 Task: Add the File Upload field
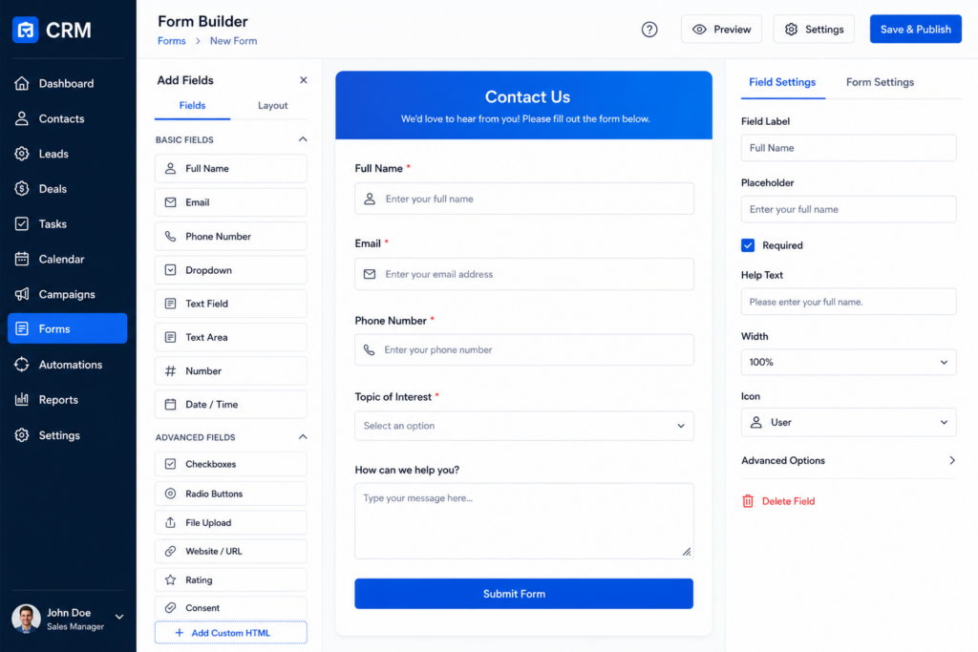(231, 522)
